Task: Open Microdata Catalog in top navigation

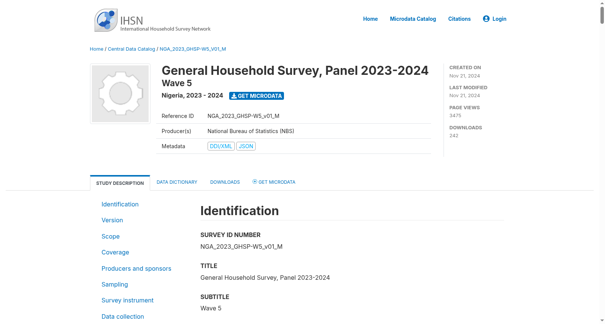Action: coord(413,19)
